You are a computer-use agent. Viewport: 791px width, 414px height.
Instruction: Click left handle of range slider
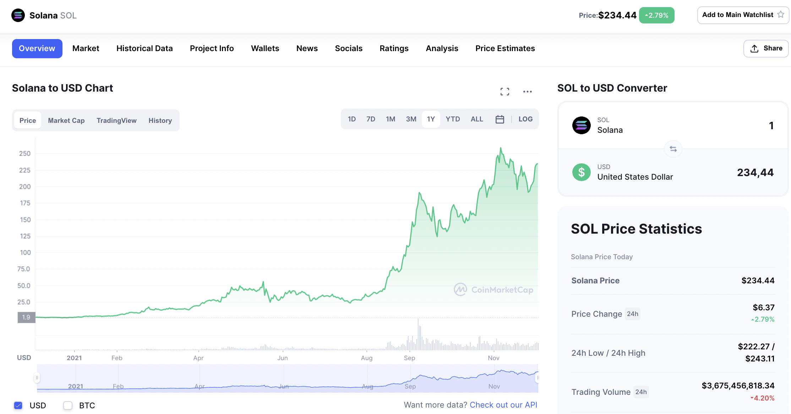37,377
